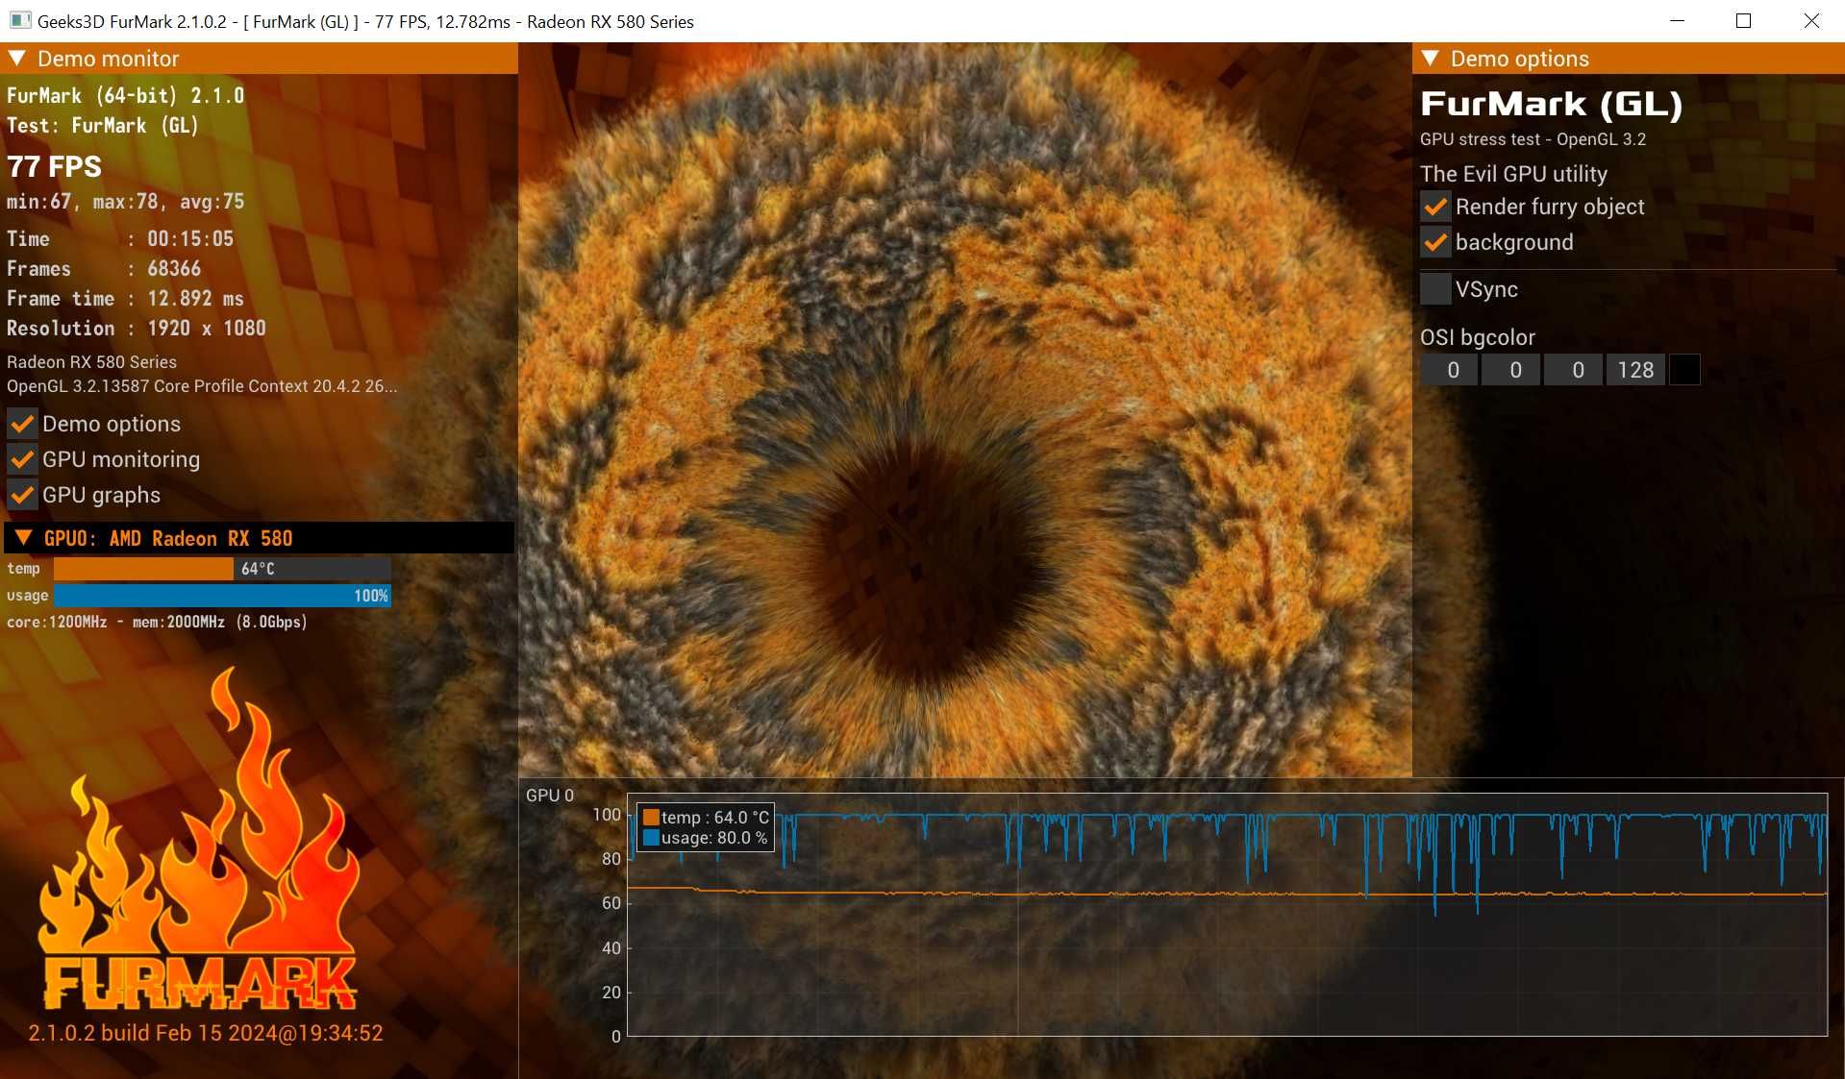Viewport: 1845px width, 1079px height.
Task: Click the Frames 68366 value
Action: coord(174,269)
